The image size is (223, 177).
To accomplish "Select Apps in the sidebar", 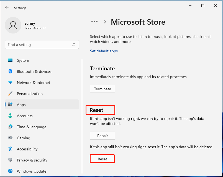I will [21, 105].
